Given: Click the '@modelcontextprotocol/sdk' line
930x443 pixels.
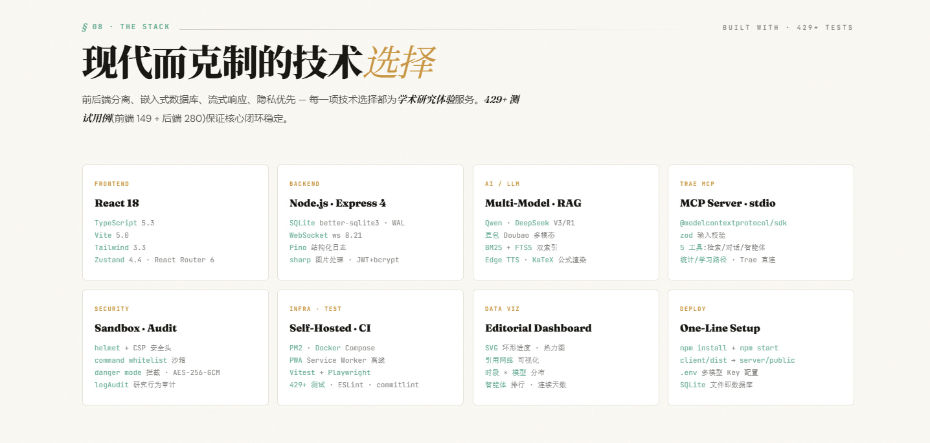Looking at the screenshot, I should click(733, 223).
